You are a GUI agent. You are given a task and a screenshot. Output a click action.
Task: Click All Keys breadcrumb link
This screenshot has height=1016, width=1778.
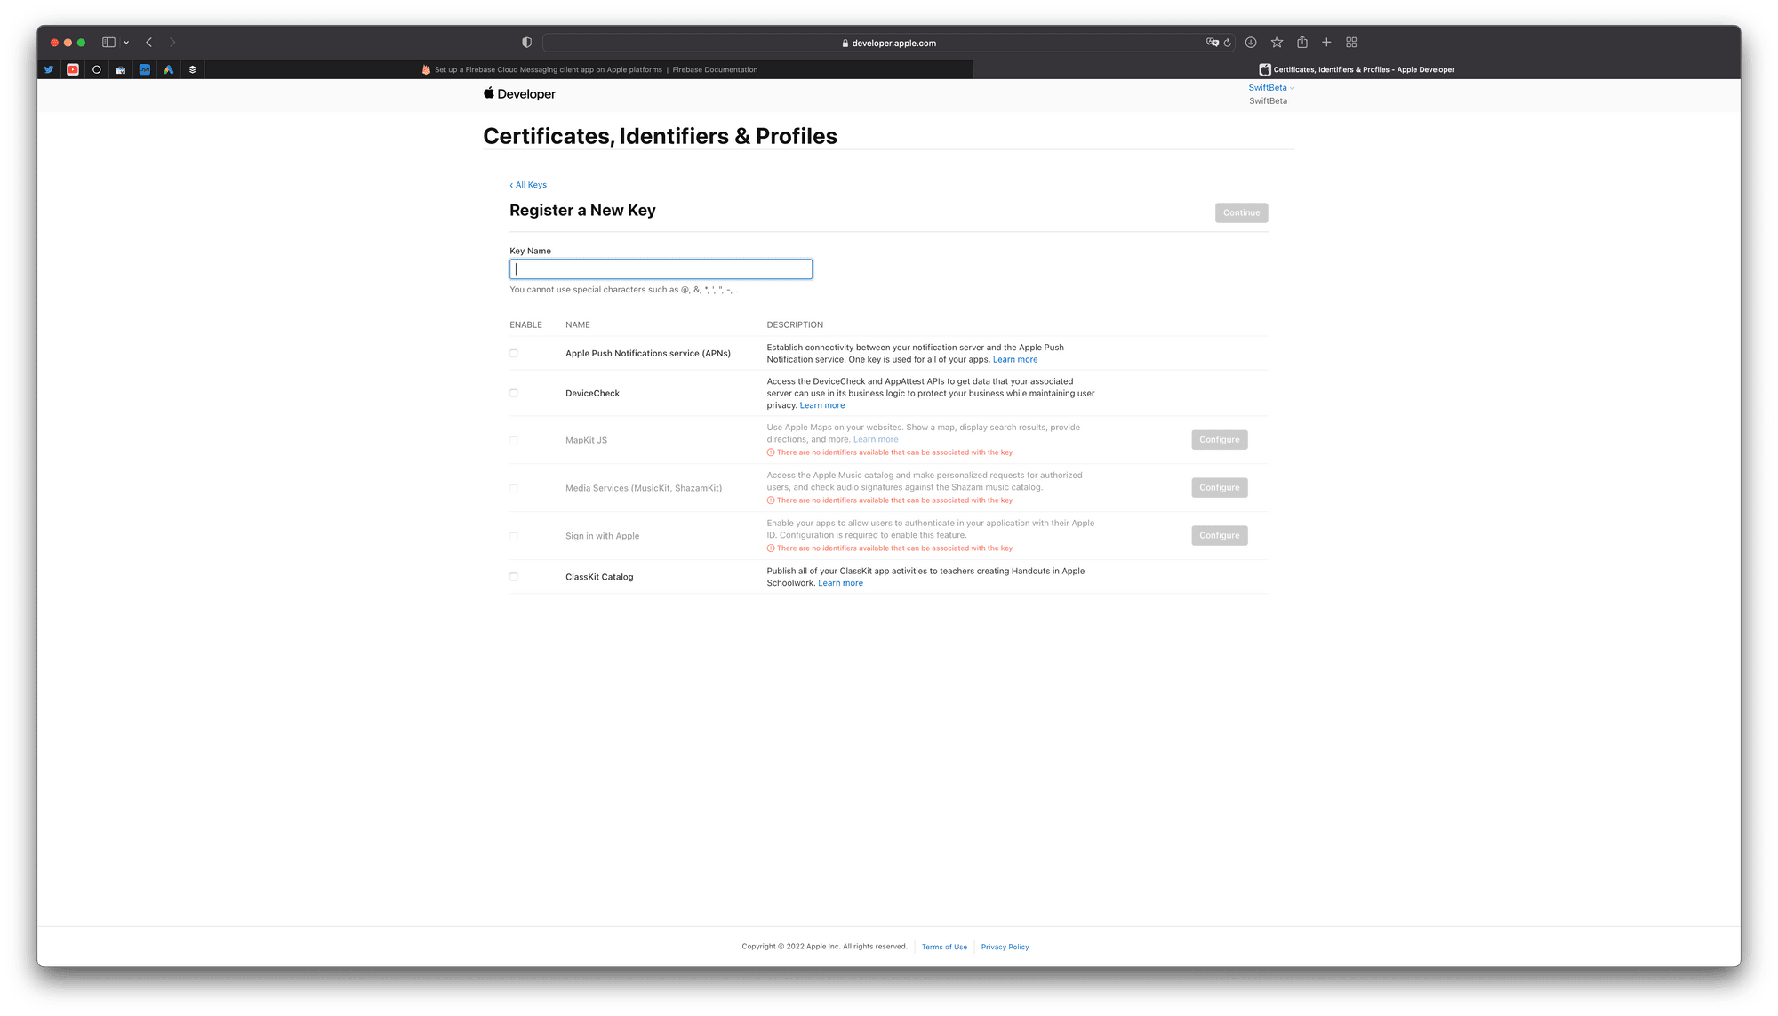[x=527, y=184]
